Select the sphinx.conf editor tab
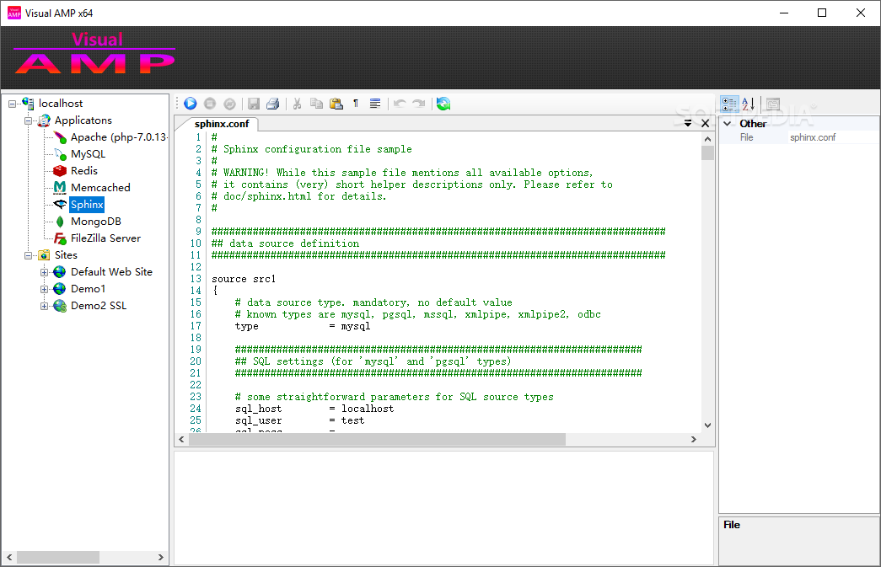 [x=222, y=124]
